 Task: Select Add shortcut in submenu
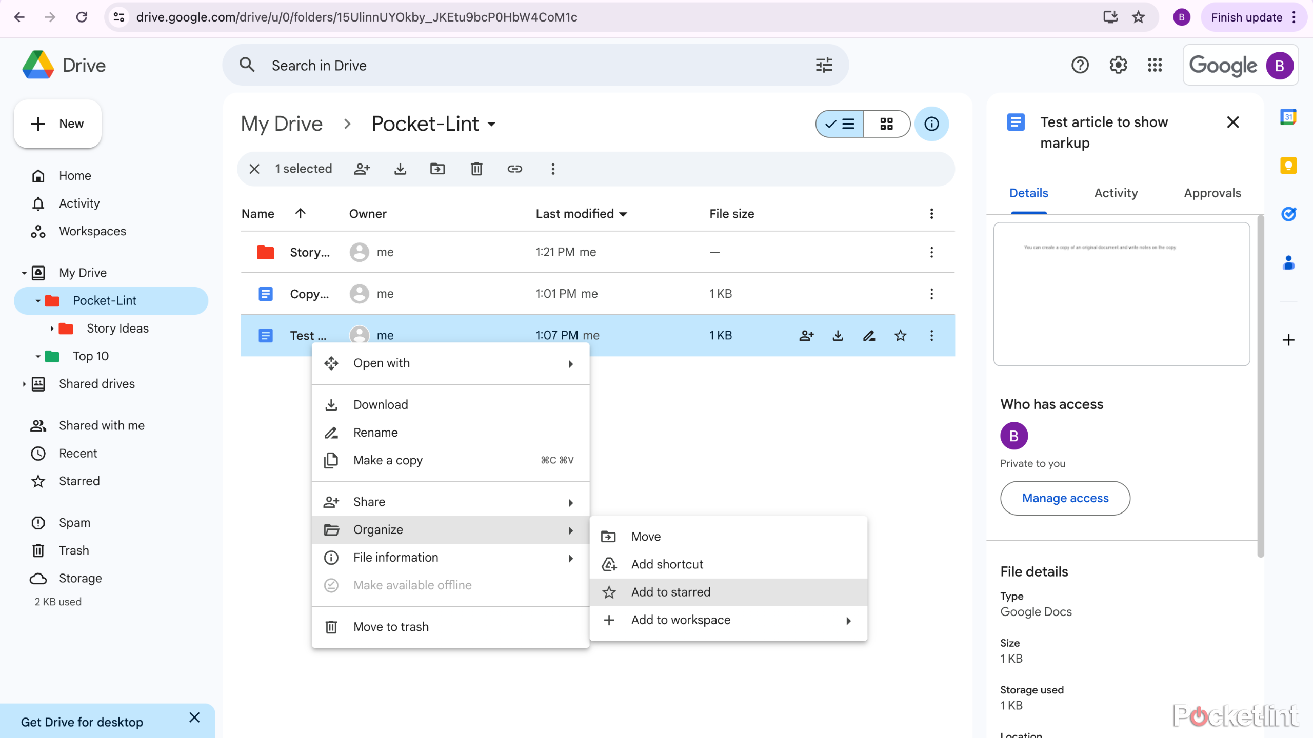728,564
